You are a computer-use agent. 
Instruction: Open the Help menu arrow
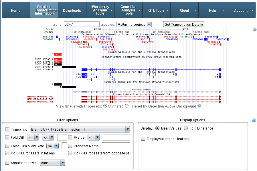(224, 10)
